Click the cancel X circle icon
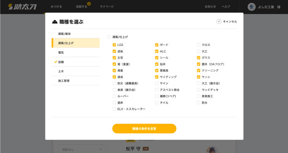This screenshot has height=153, width=288. click(x=219, y=21)
